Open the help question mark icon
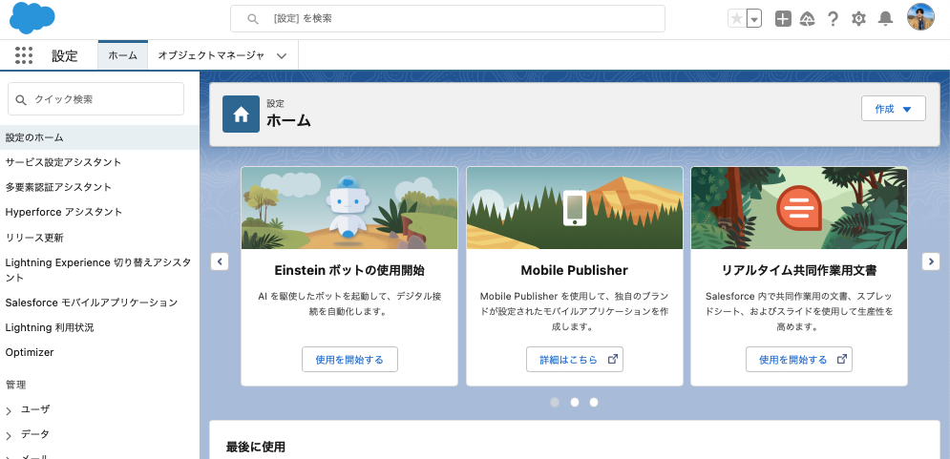 pos(834,19)
